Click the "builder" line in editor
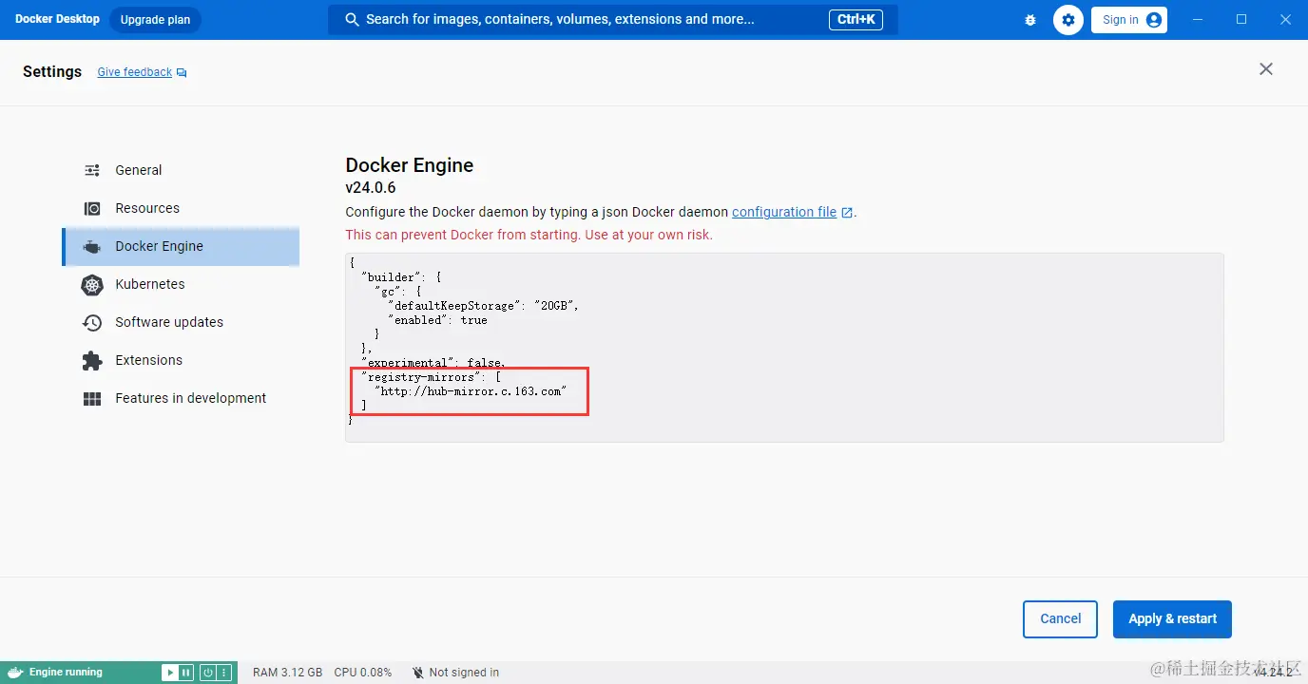Viewport: 1308px width, 684px height. pyautogui.click(x=402, y=277)
